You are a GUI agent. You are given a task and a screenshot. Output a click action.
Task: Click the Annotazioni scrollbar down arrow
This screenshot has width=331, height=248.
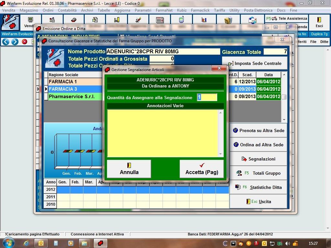pos(221,154)
